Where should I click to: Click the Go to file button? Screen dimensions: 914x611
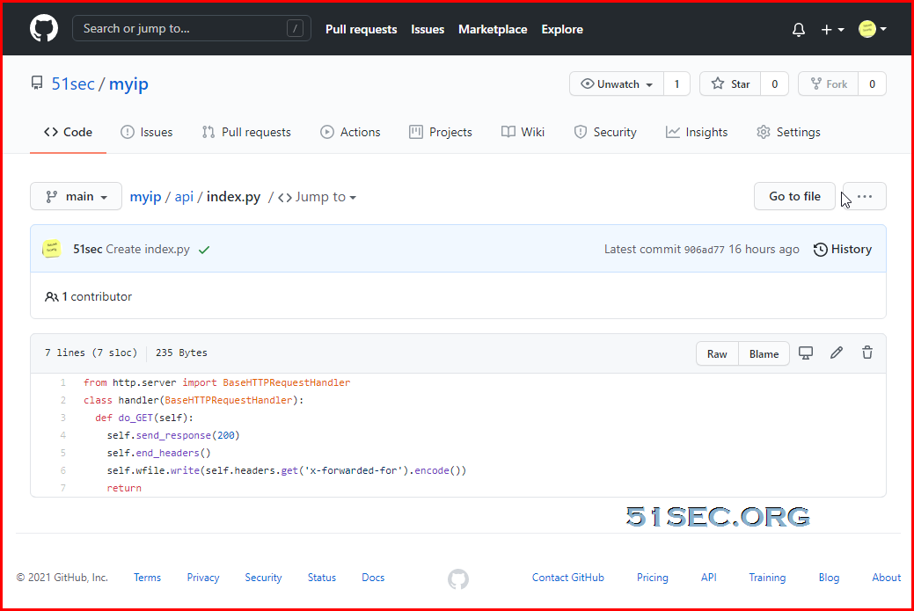coord(794,196)
